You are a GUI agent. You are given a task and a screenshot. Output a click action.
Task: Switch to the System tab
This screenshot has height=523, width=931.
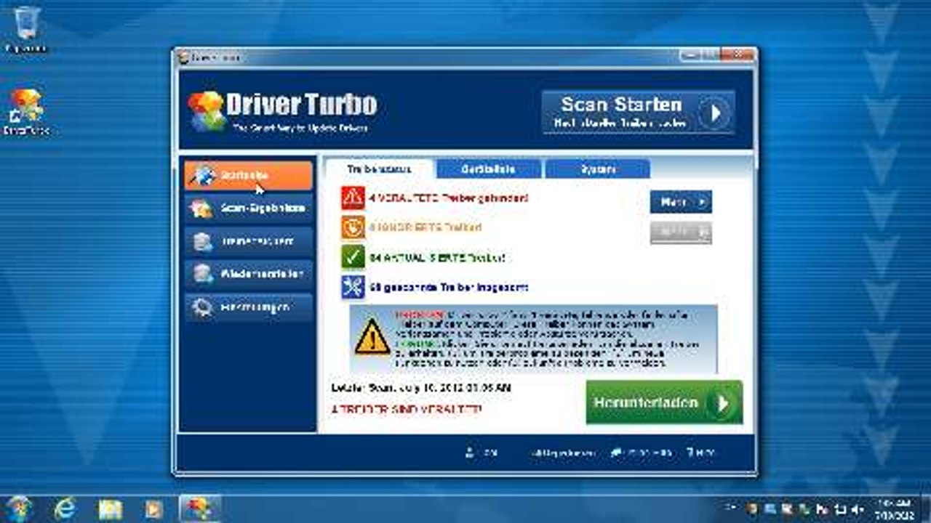[597, 169]
